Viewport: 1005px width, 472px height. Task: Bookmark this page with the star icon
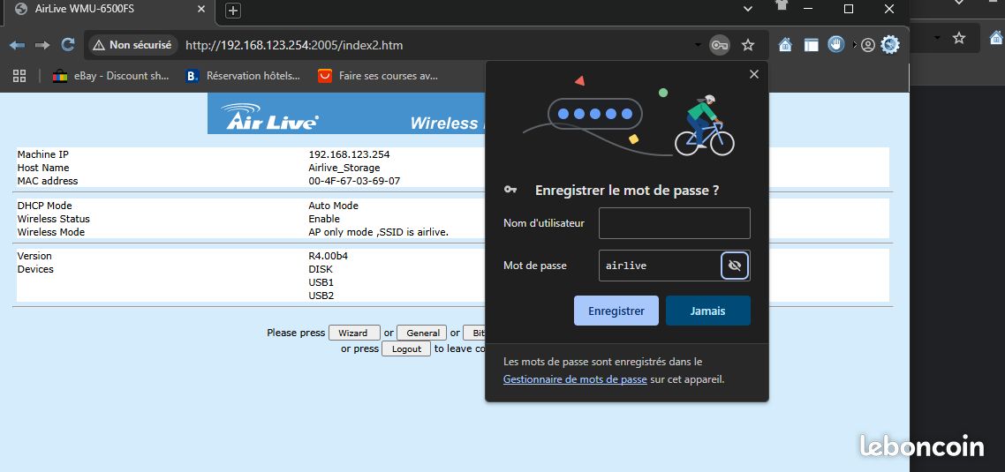pos(747,46)
